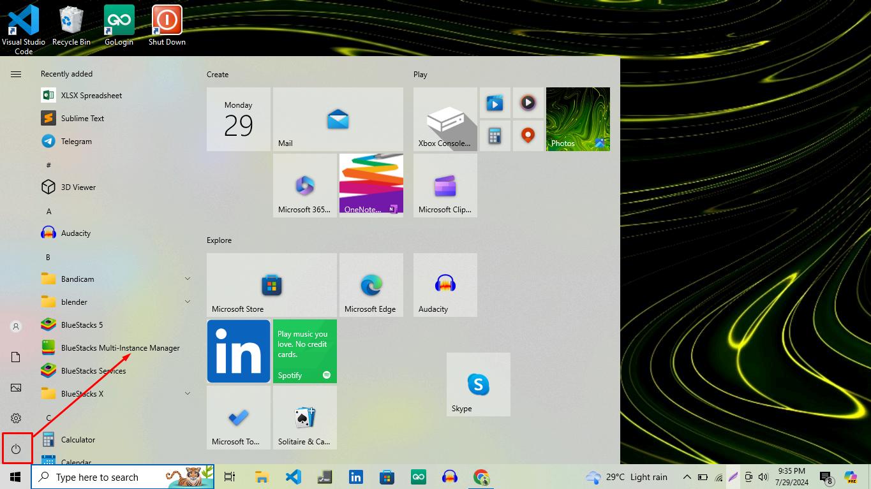The height and width of the screenshot is (489, 871).
Task: Open the Microsoft Clipchamp tile
Action: click(445, 186)
